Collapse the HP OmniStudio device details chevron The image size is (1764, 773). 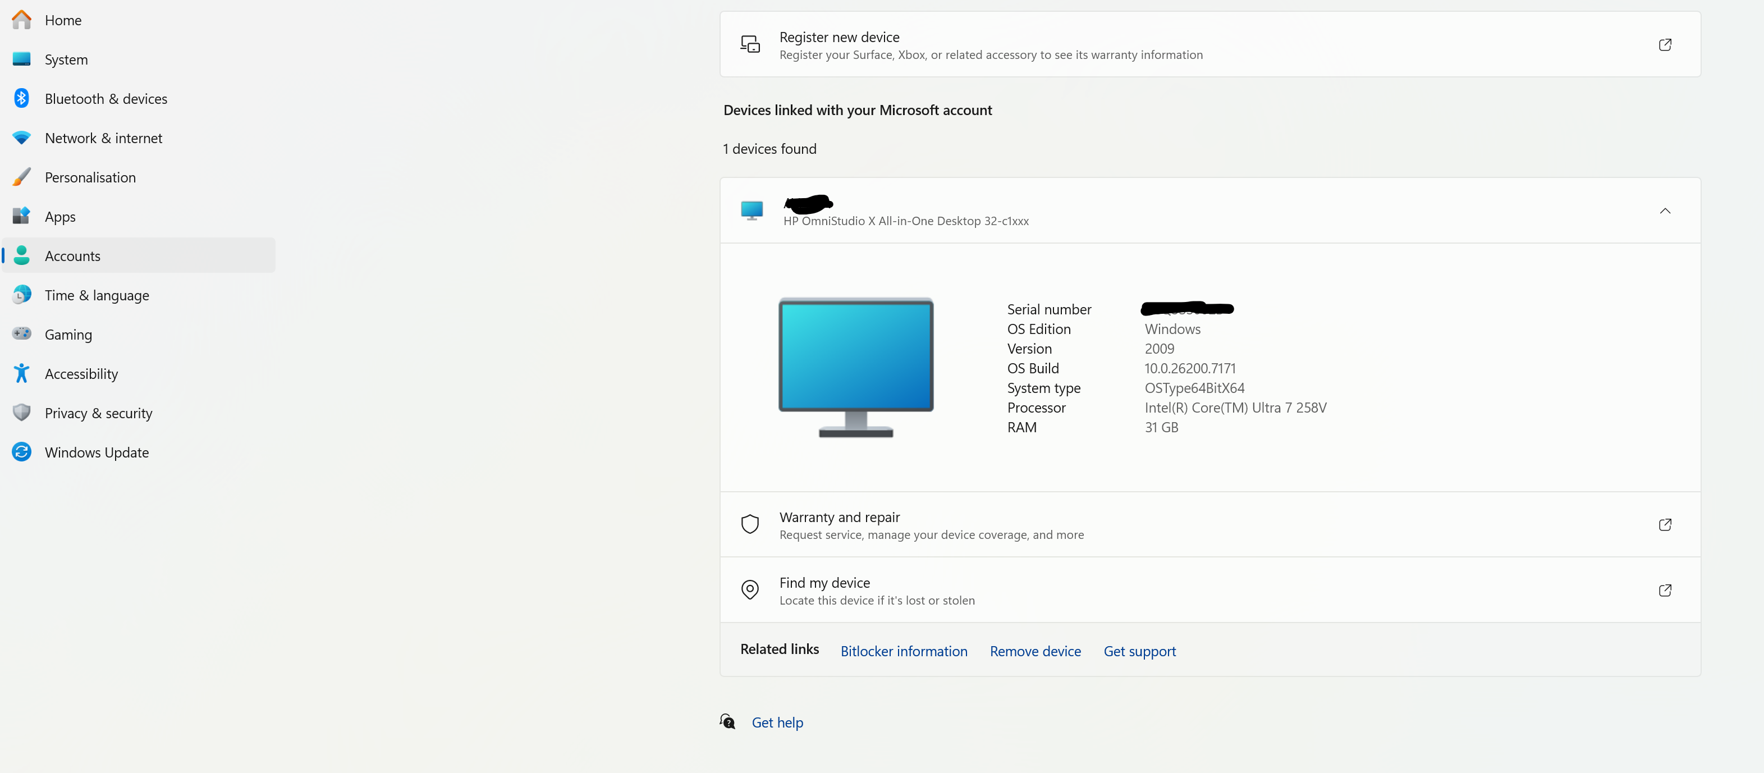pyautogui.click(x=1665, y=211)
